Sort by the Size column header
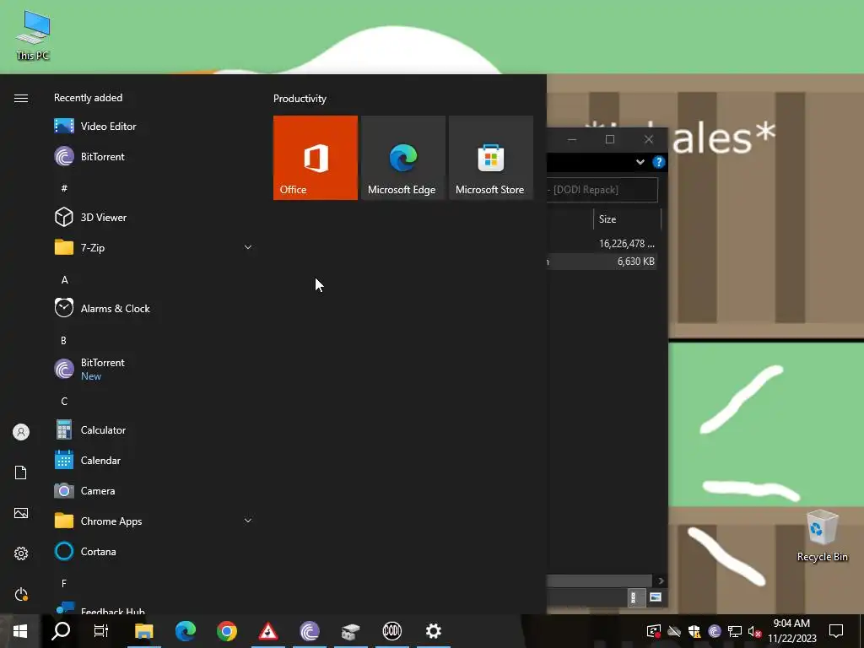The height and width of the screenshot is (648, 864). 627,219
